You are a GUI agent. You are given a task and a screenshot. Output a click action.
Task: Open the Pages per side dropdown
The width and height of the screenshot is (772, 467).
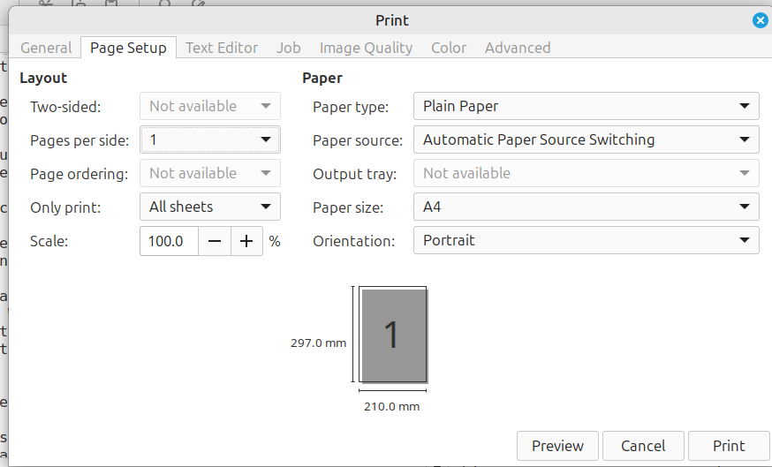pos(210,139)
